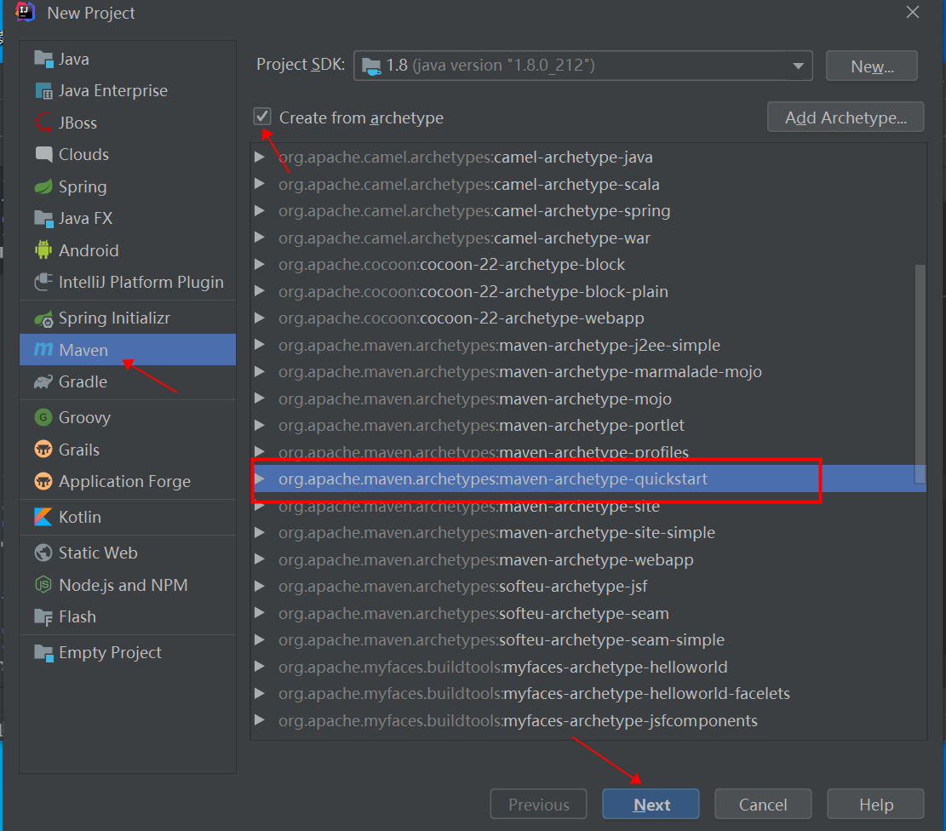Choose the Groovy G icon
Screen dimensions: 946x831
[43, 417]
